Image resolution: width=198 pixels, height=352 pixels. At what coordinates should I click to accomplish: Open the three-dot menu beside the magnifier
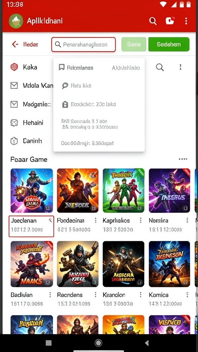180,67
